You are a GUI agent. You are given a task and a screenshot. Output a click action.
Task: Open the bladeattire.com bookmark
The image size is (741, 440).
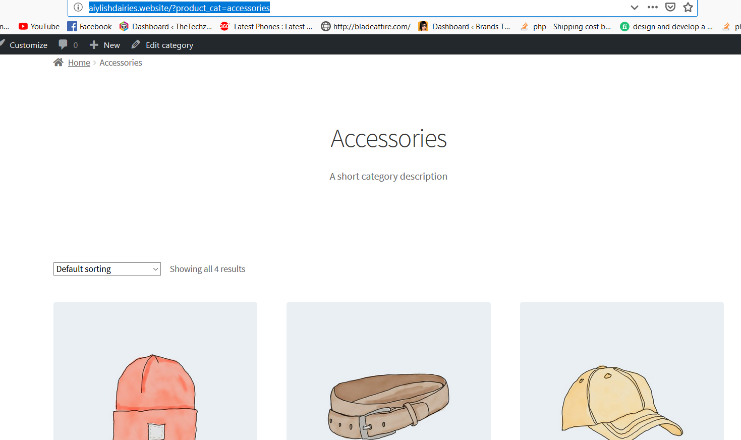[366, 27]
